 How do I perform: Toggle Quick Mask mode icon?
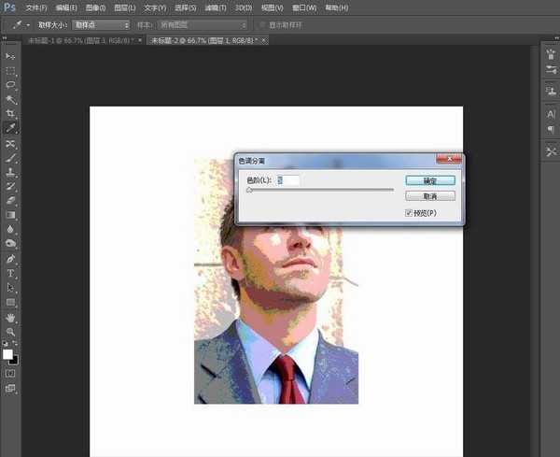pos(11,373)
